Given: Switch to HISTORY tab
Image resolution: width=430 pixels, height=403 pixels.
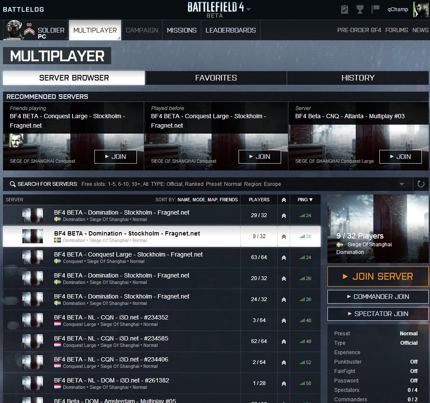Looking at the screenshot, I should pos(358,78).
